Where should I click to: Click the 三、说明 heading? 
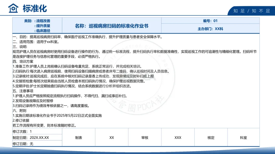(x=20, y=47)
